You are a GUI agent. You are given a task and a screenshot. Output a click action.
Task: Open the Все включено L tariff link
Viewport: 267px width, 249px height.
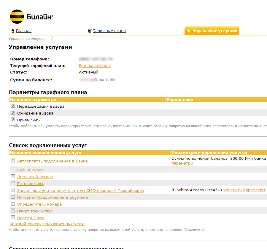(95, 65)
